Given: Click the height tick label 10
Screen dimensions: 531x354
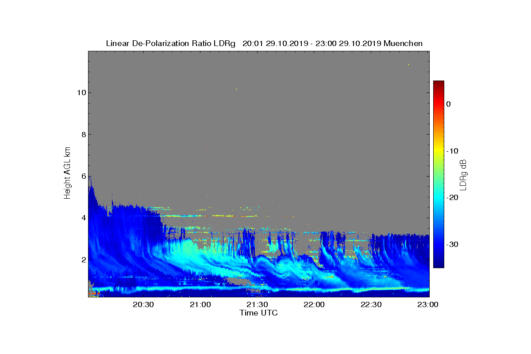Looking at the screenshot, I should click(x=81, y=92).
